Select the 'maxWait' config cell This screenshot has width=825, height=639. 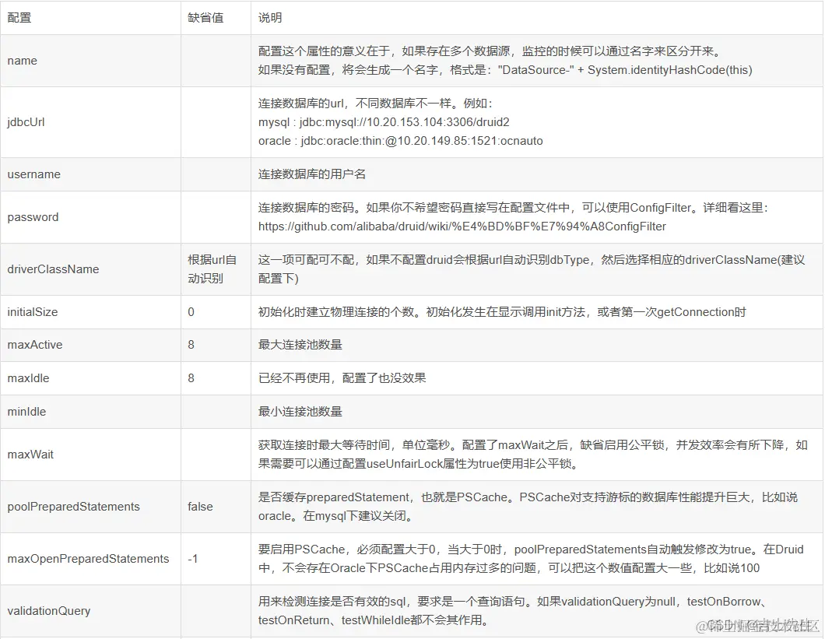pyautogui.click(x=90, y=455)
